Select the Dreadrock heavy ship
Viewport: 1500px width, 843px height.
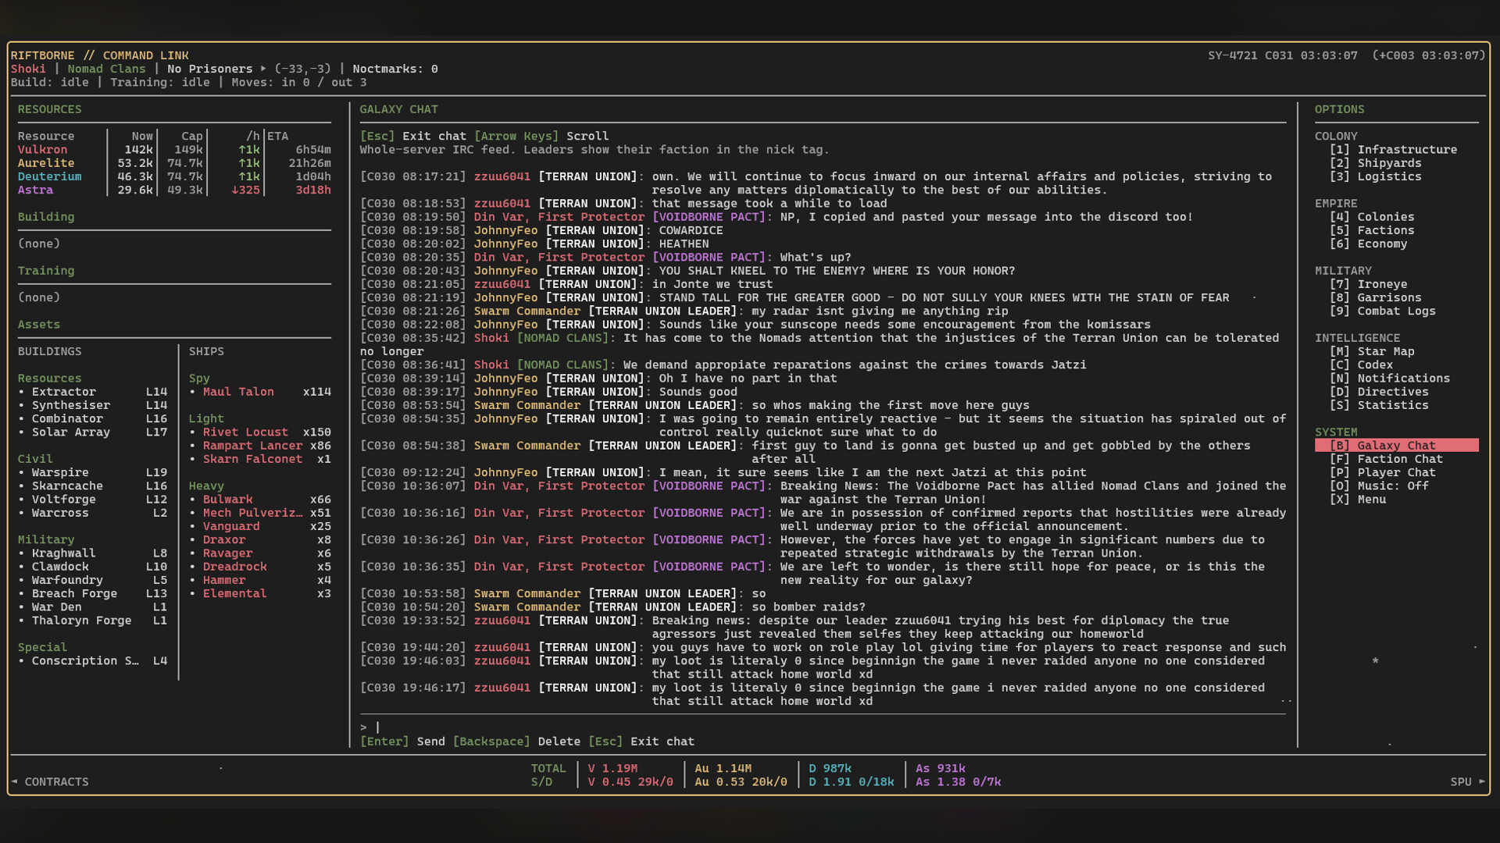(260, 567)
